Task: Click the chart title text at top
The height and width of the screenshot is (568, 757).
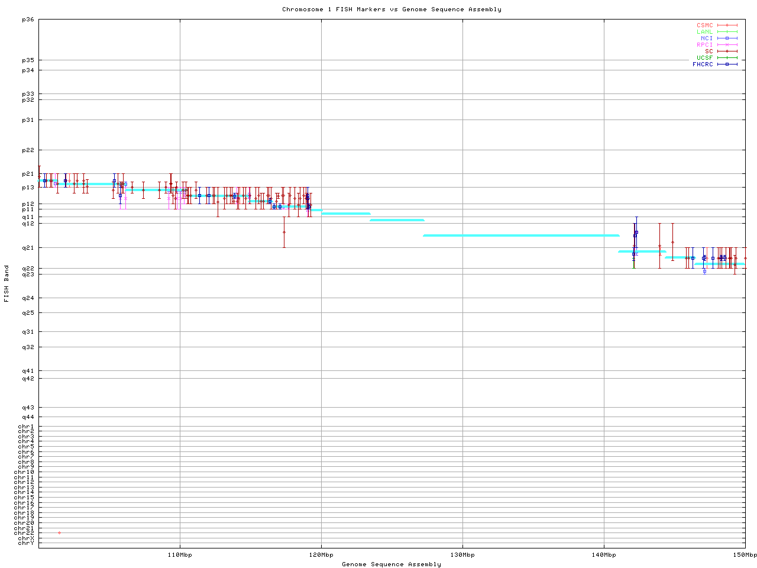Action: click(392, 9)
